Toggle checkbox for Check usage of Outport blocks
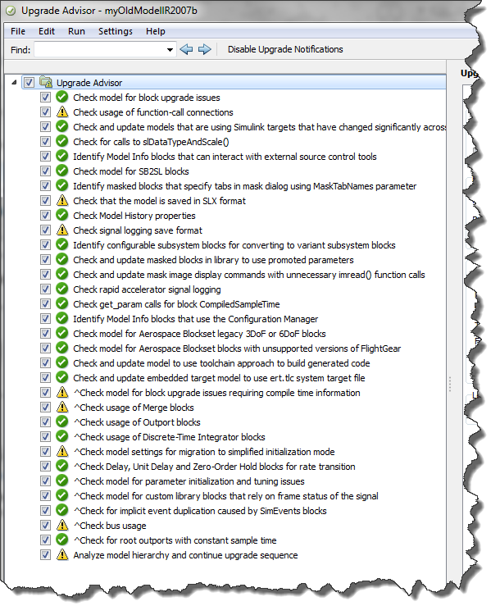 click(x=45, y=422)
